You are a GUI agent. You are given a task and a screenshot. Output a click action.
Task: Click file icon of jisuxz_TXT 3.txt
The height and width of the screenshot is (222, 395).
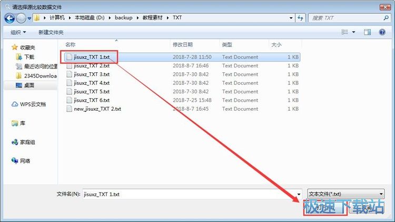pyautogui.click(x=70, y=74)
